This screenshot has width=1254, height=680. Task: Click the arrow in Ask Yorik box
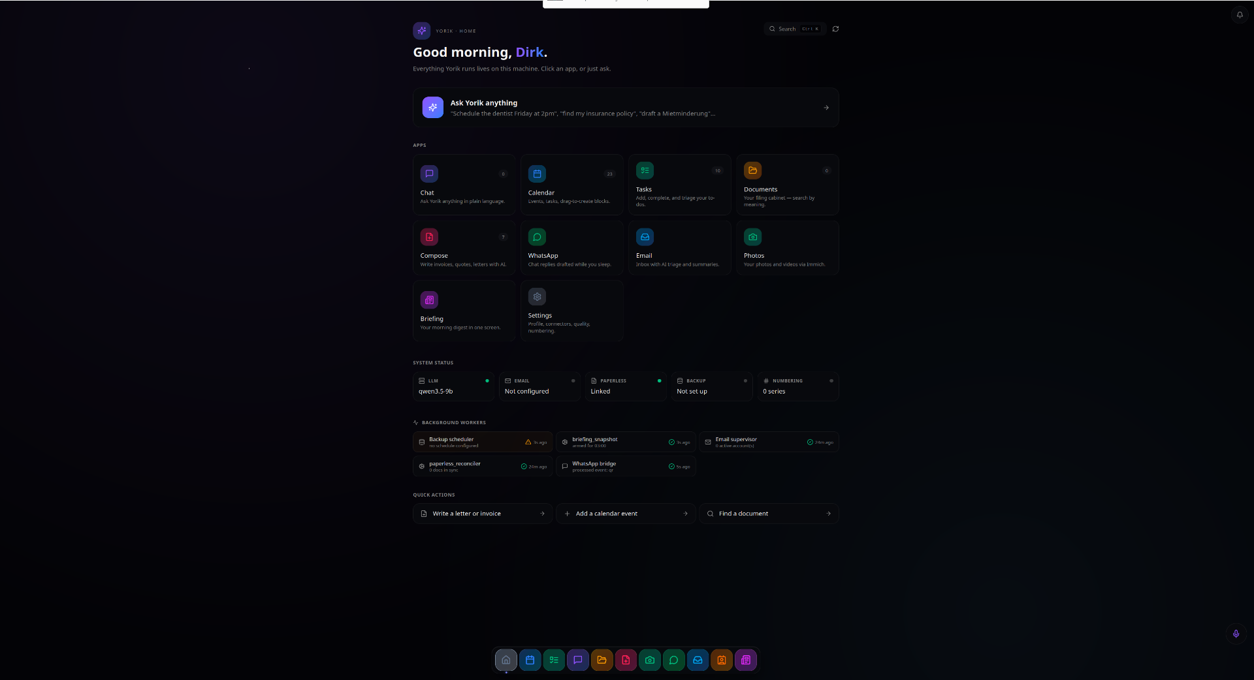point(826,108)
